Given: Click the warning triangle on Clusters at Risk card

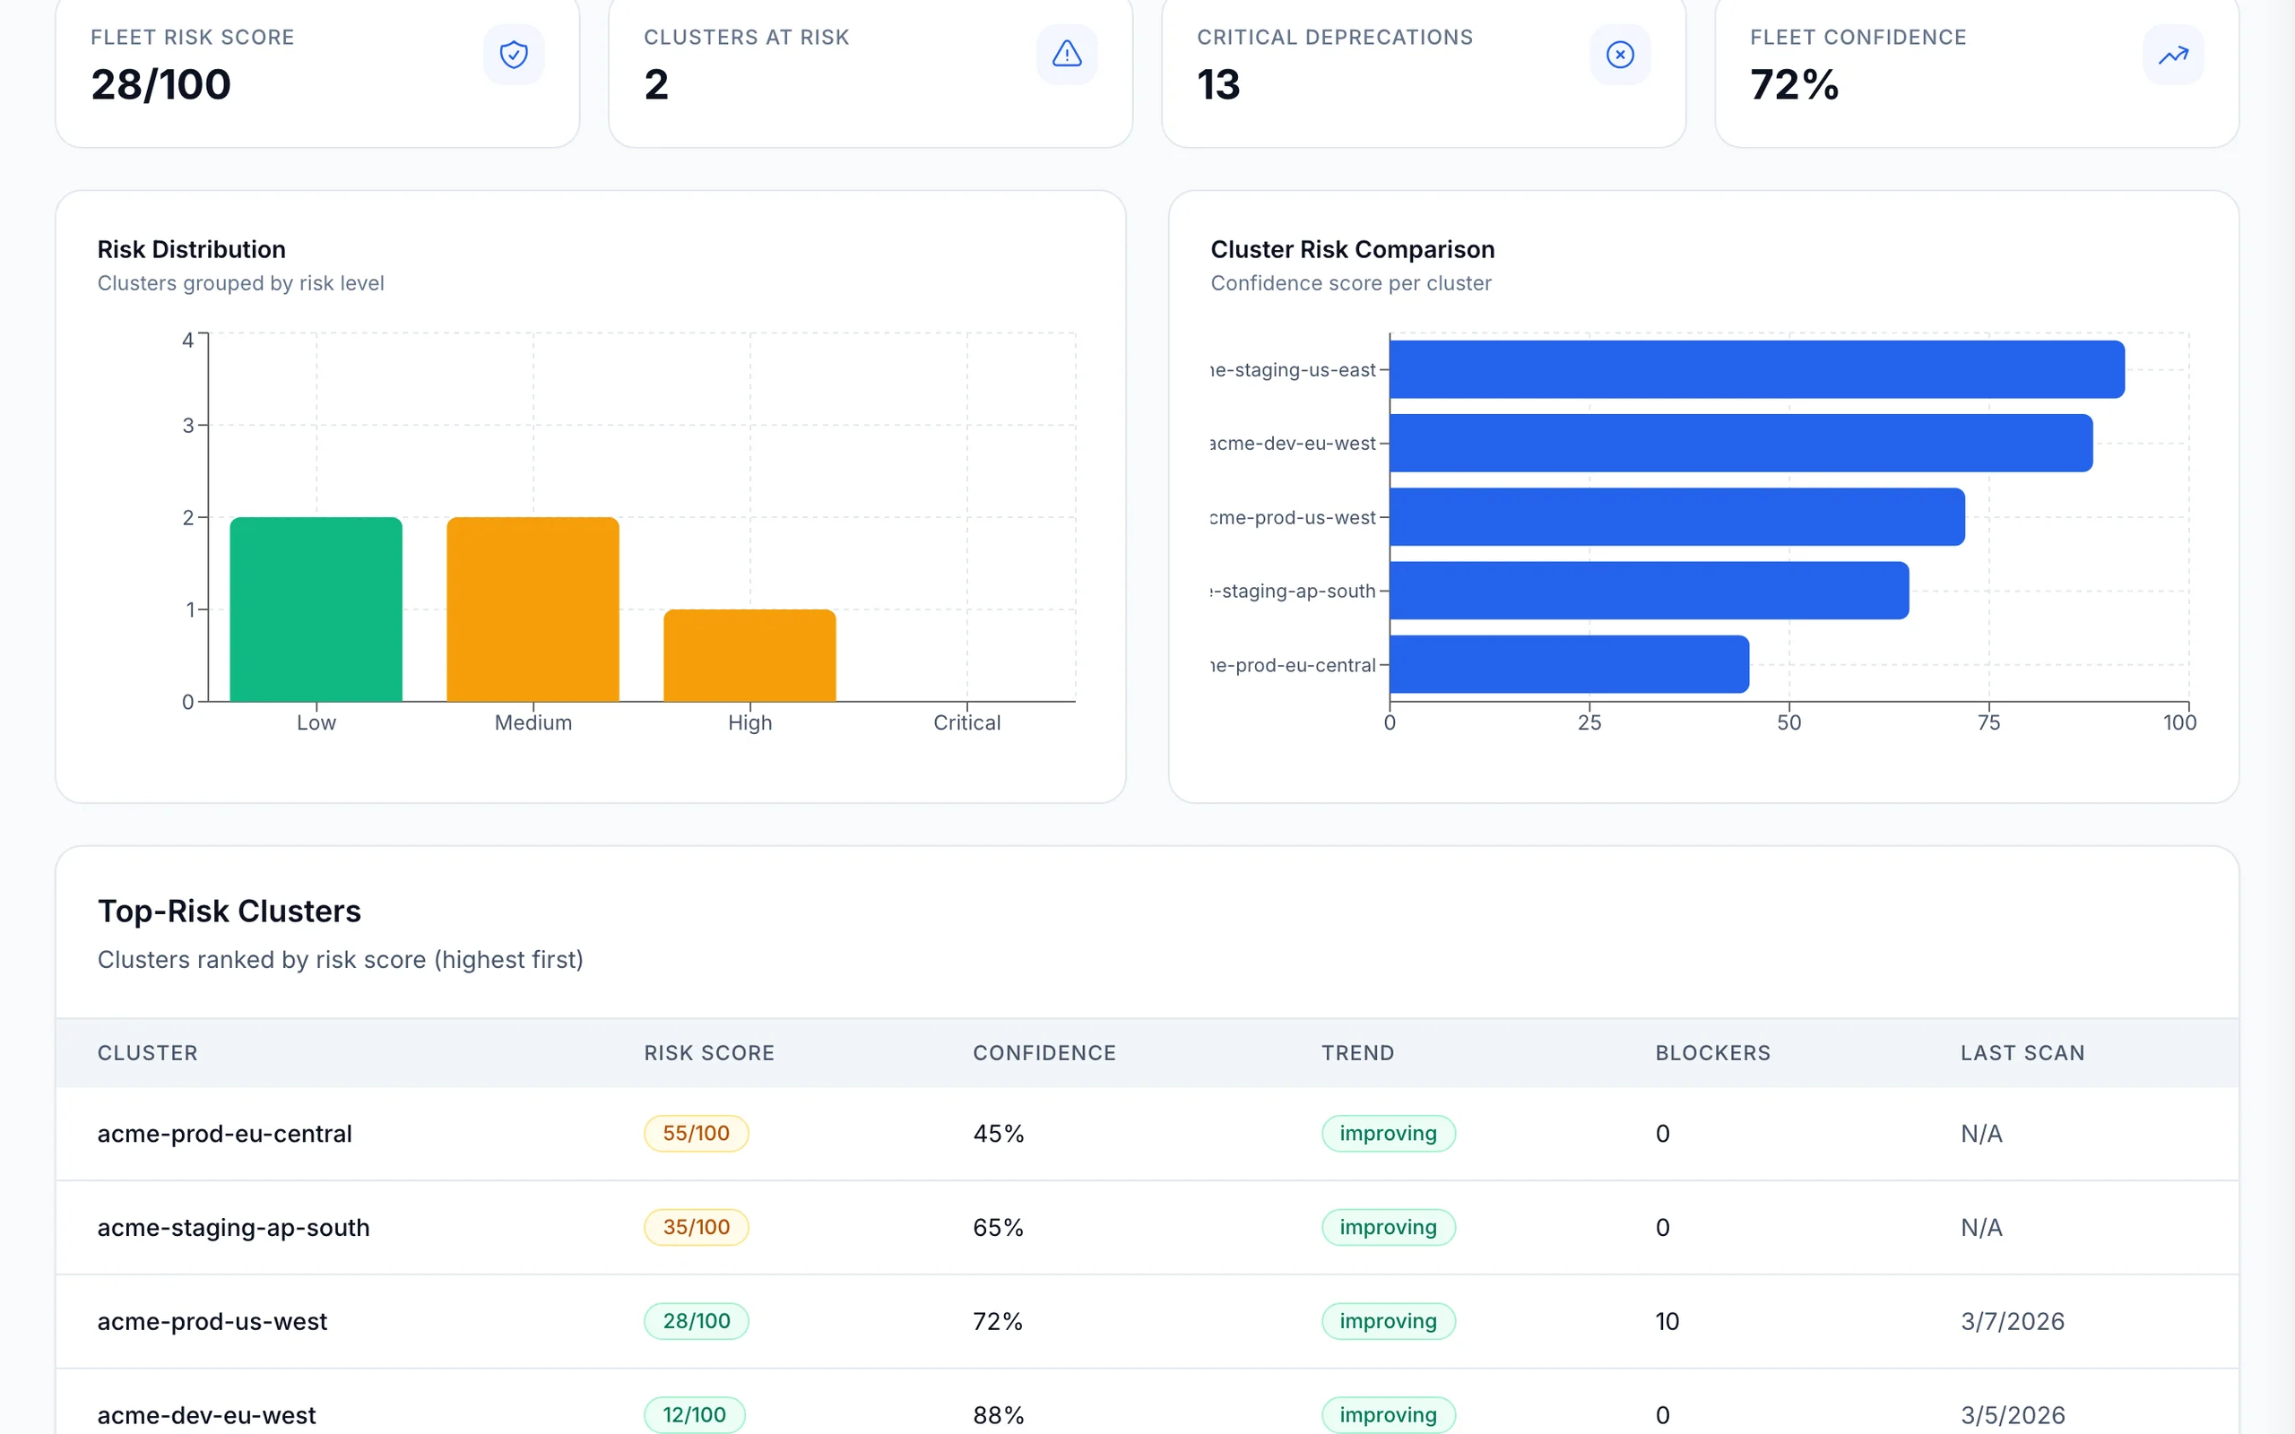Looking at the screenshot, I should [1066, 54].
